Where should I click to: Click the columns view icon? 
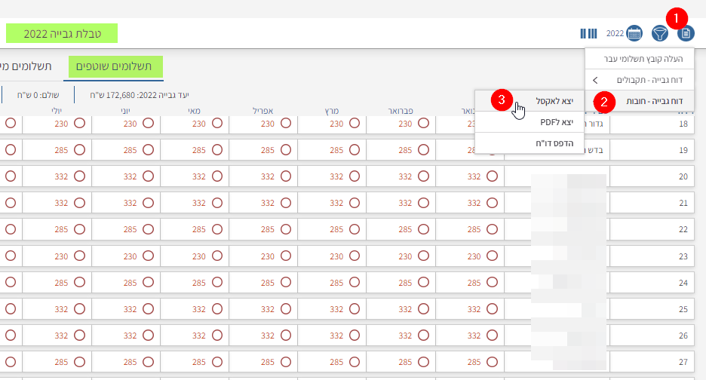point(588,33)
